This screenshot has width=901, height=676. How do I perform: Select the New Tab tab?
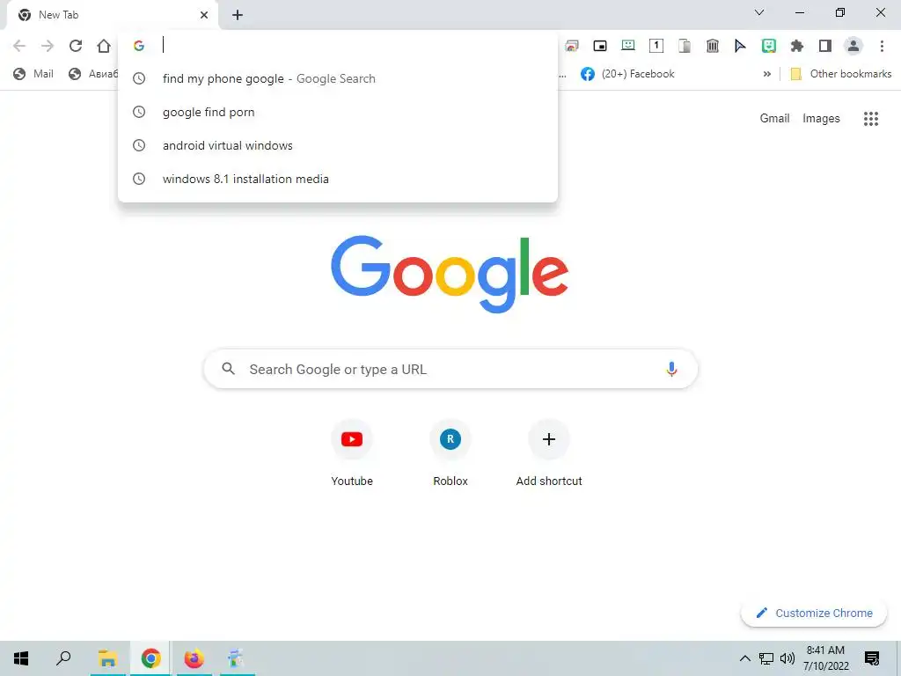tap(113, 15)
